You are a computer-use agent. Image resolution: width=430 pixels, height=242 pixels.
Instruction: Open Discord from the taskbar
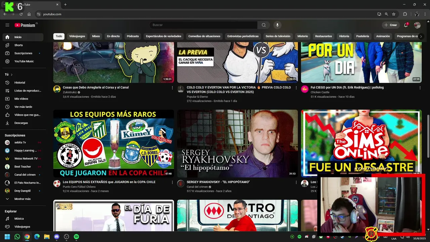(56, 237)
